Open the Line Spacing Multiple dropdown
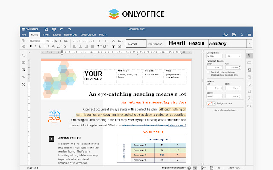The image size is (273, 170). tap(215, 56)
